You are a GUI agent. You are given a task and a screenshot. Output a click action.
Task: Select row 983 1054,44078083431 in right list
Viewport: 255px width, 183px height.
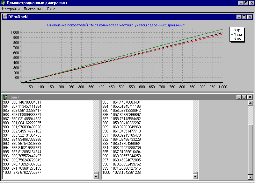click(121, 102)
